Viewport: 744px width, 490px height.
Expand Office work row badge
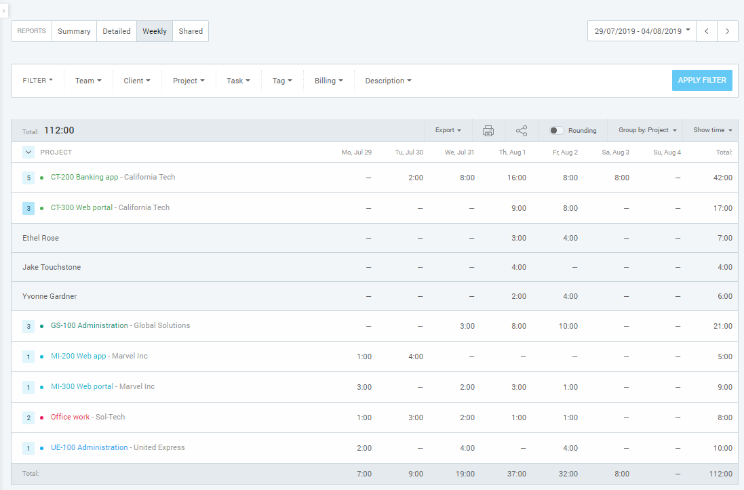(x=28, y=417)
